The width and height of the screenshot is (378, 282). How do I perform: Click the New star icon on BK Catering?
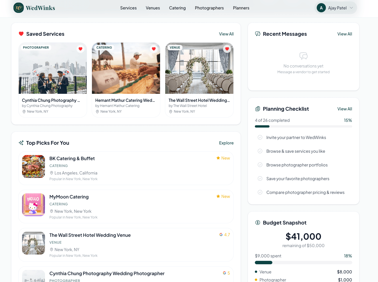pyautogui.click(x=218, y=158)
